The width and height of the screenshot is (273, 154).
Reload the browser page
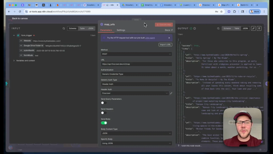(x=20, y=12)
